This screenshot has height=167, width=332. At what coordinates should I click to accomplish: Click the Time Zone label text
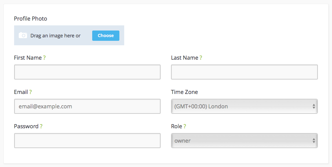tap(184, 92)
